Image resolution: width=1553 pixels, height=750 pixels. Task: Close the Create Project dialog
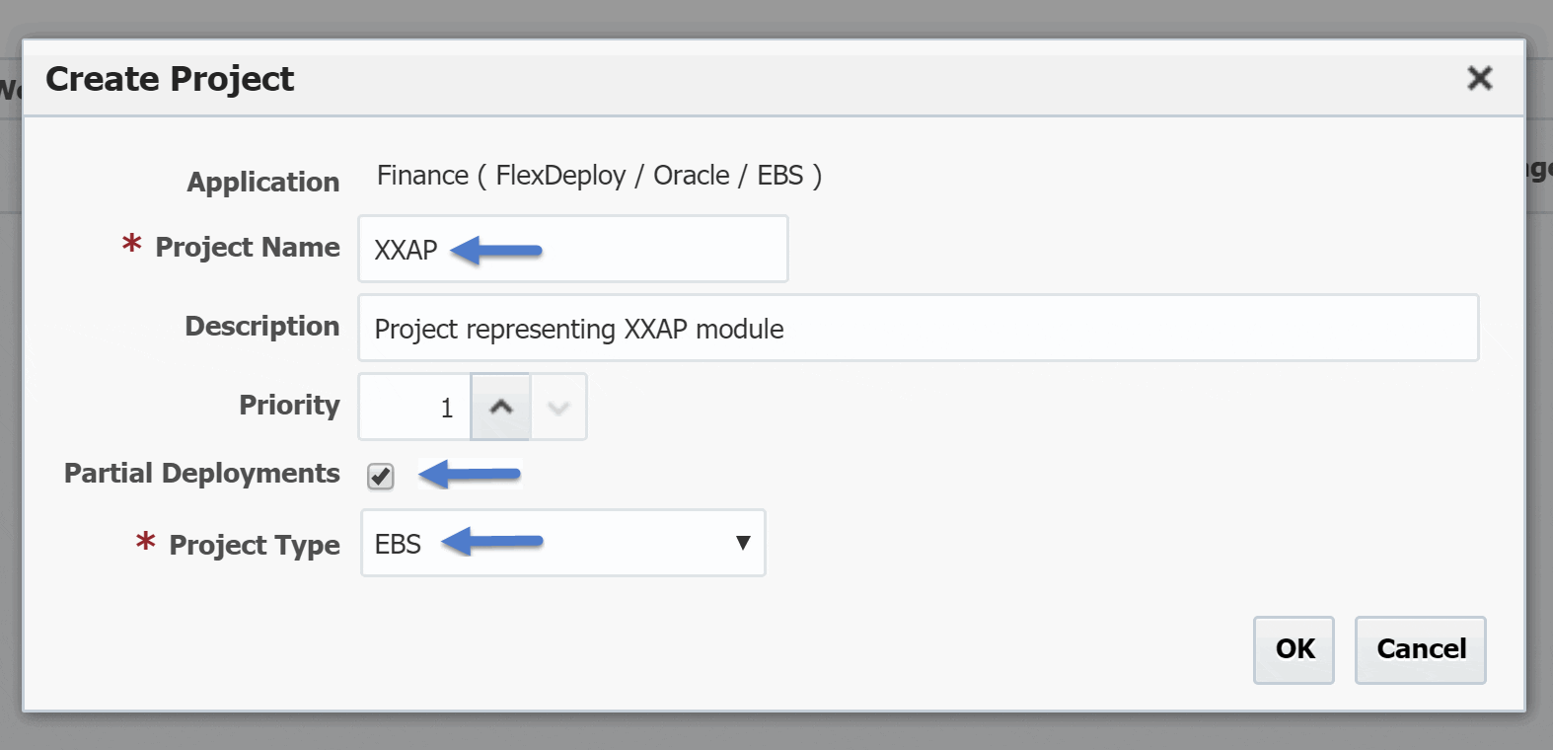pos(1479,78)
